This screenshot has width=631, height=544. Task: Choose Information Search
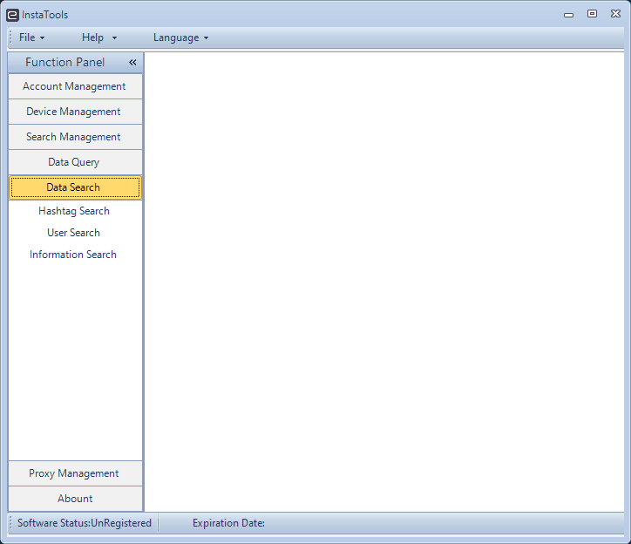point(73,255)
